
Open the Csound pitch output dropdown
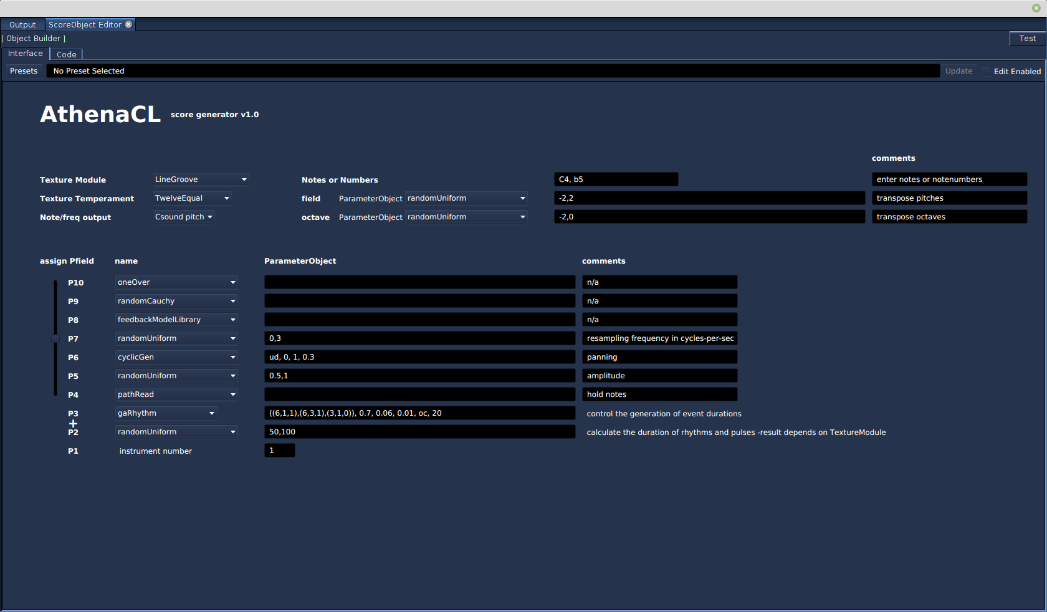coord(184,217)
